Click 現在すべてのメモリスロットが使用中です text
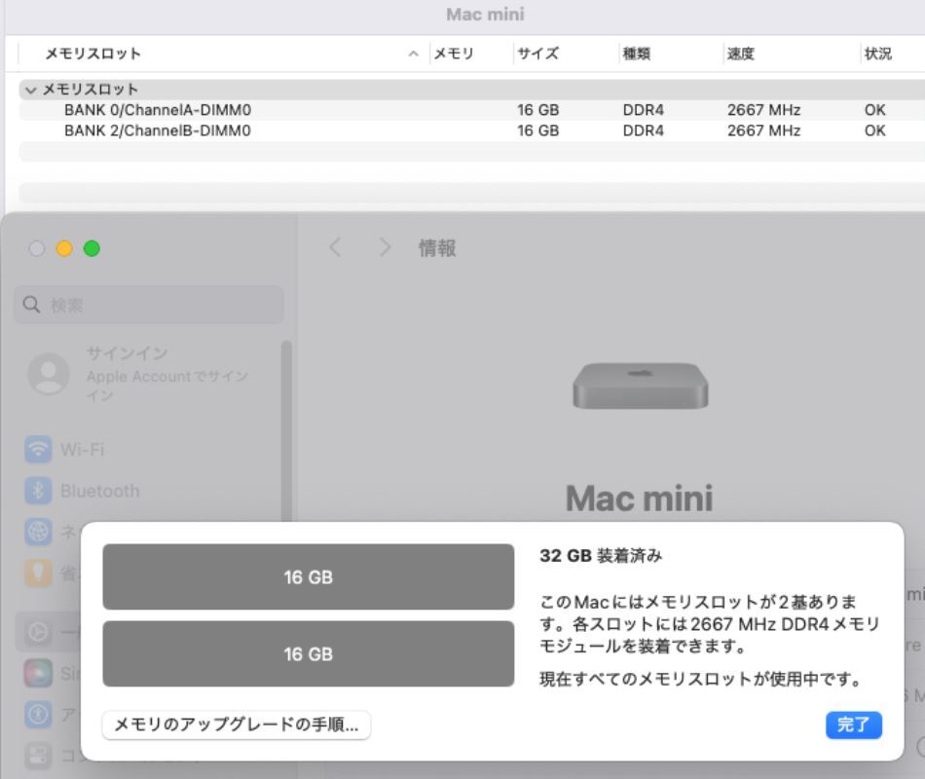Image resolution: width=925 pixels, height=779 pixels. click(700, 679)
